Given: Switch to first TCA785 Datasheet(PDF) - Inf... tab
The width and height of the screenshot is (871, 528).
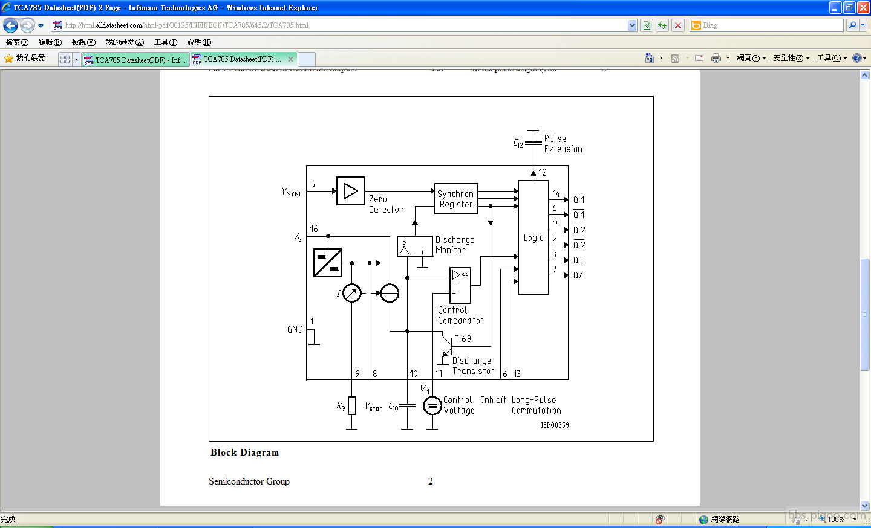Looking at the screenshot, I should coord(135,60).
